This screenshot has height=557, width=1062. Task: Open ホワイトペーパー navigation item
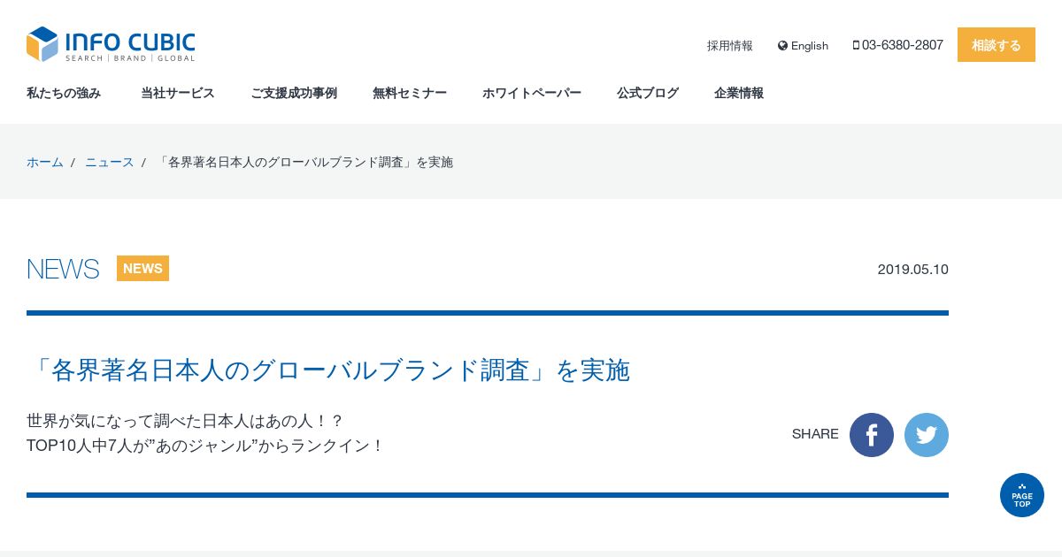pyautogui.click(x=532, y=93)
